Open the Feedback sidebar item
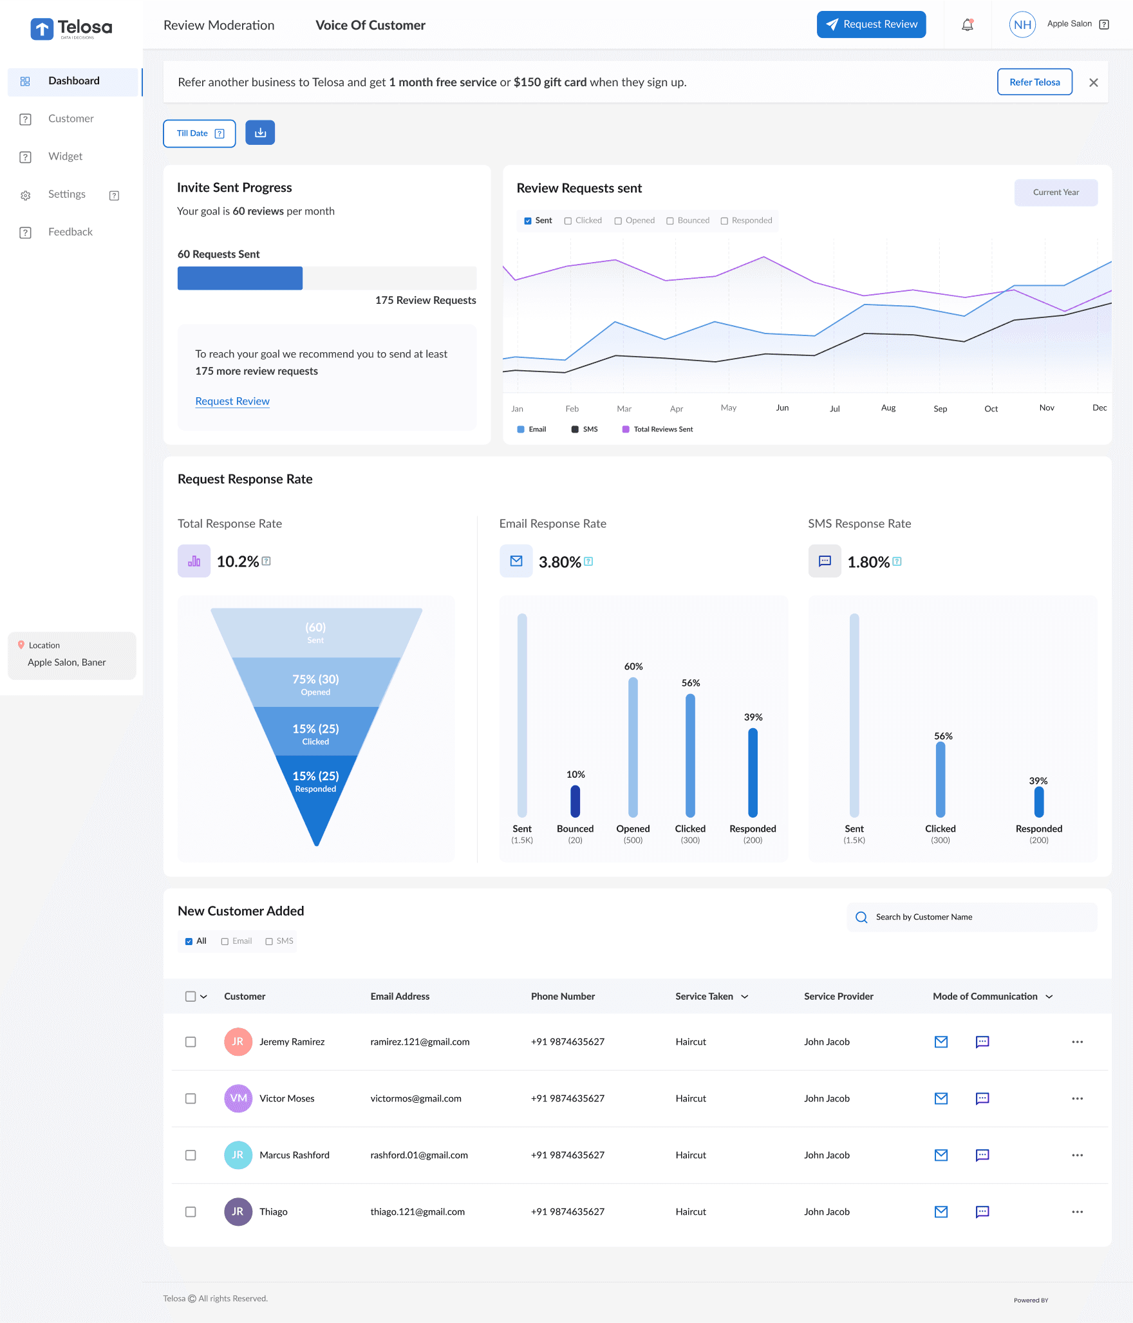This screenshot has width=1133, height=1323. [x=70, y=232]
